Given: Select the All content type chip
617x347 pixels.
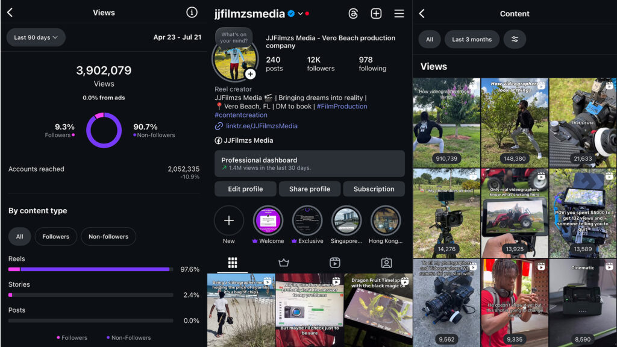Looking at the screenshot, I should [19, 237].
